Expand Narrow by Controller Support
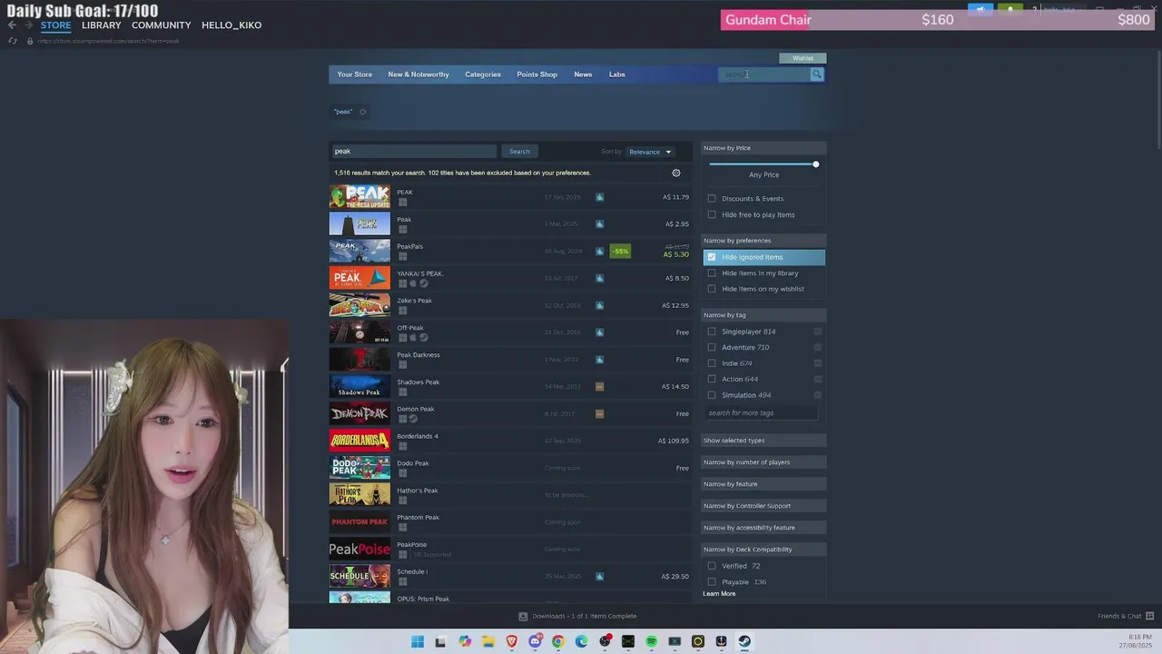1162x654 pixels. (763, 506)
